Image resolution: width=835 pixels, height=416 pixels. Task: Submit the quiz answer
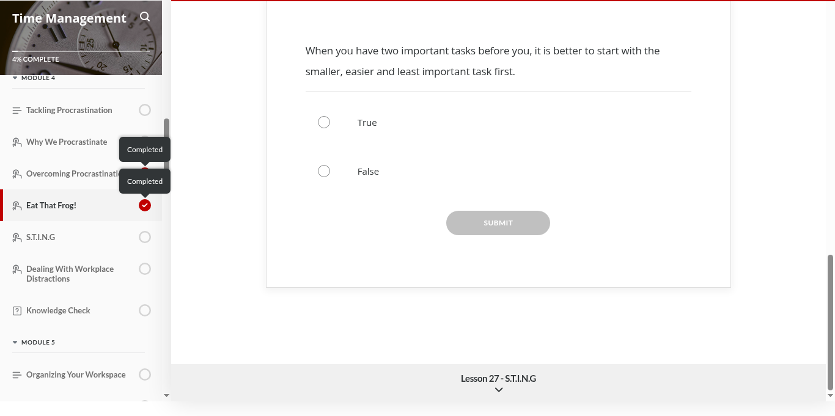[498, 223]
